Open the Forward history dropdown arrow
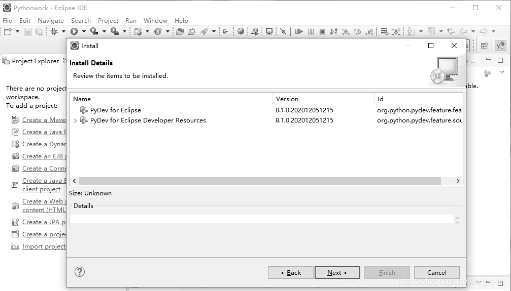511x291 pixels. (493, 31)
